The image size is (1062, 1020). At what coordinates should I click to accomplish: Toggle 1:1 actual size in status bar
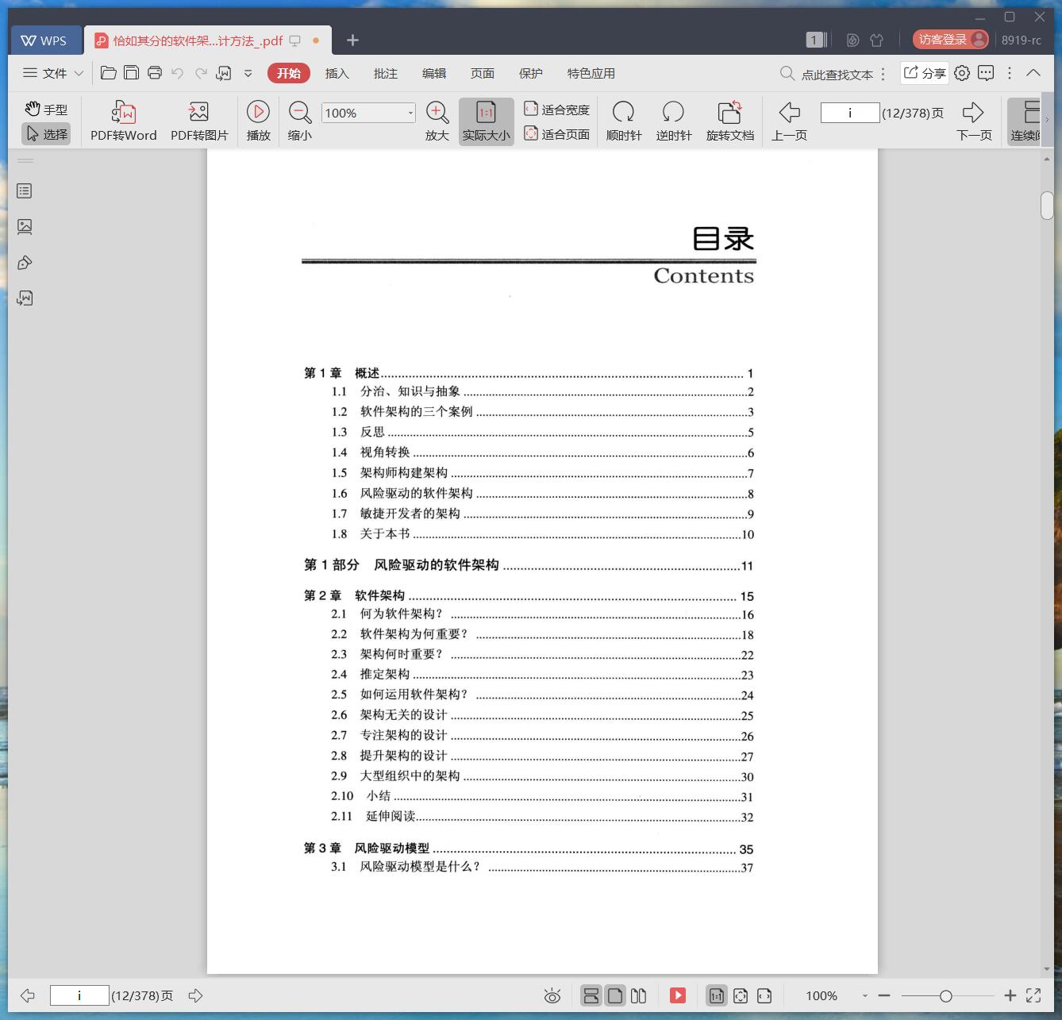716,995
